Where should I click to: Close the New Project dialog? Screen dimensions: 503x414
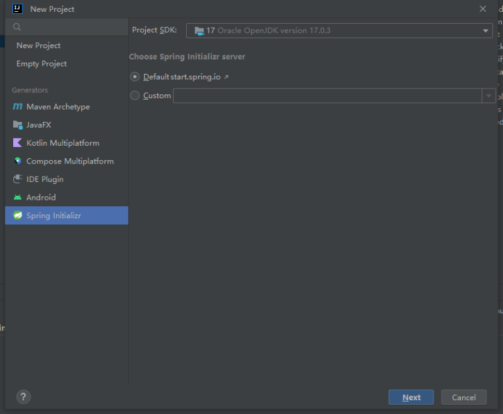tap(483, 9)
